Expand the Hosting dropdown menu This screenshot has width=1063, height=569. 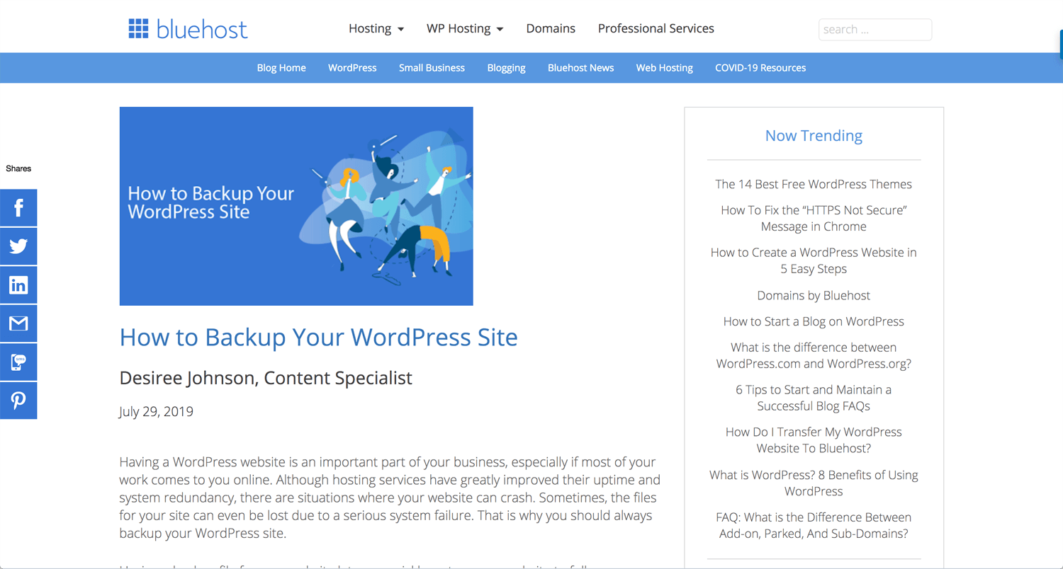tap(376, 28)
